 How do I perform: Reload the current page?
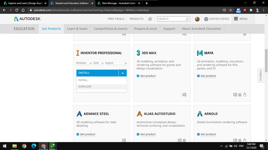pos(17,10)
